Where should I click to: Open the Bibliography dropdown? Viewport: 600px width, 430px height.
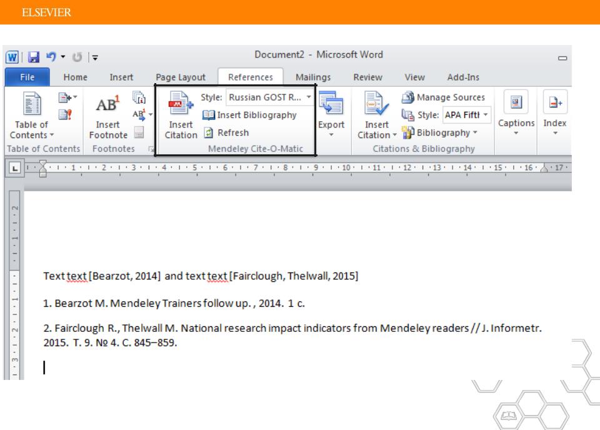pos(439,132)
